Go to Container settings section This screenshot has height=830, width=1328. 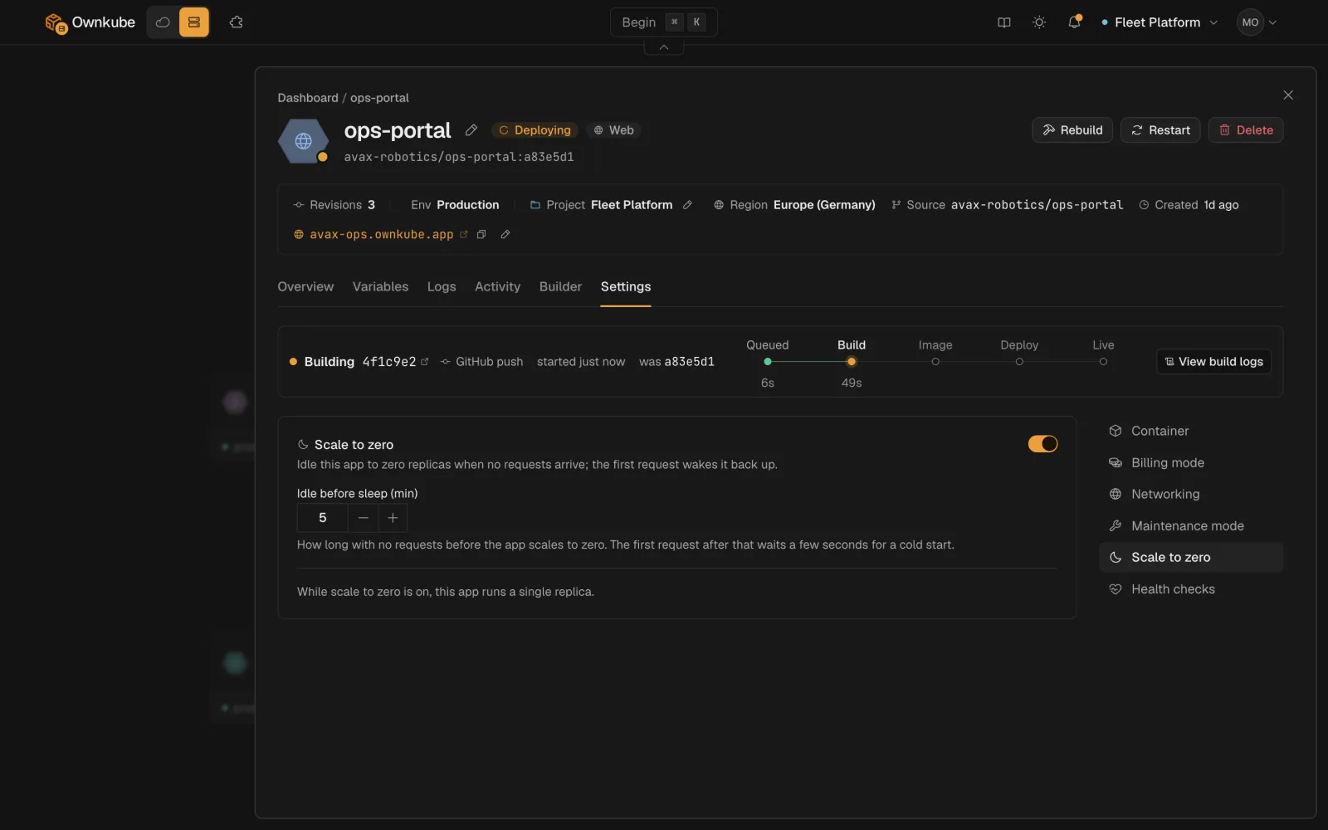(1191, 431)
